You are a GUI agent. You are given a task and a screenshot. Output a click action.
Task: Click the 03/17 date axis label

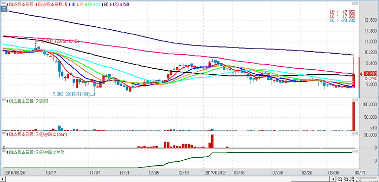(360, 172)
